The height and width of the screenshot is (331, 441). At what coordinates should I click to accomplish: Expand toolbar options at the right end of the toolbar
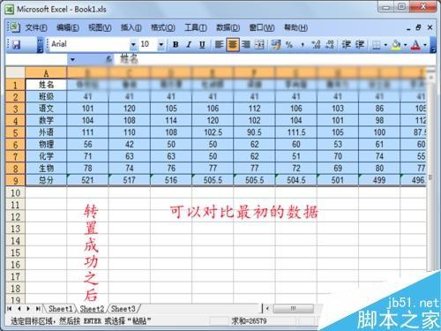pos(432,45)
